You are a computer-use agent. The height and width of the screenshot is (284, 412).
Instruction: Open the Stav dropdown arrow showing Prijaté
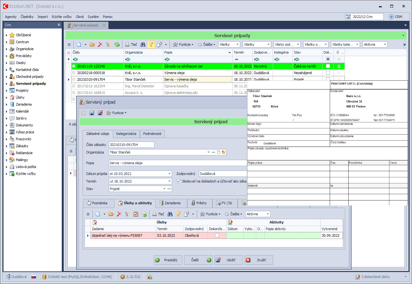point(164,189)
